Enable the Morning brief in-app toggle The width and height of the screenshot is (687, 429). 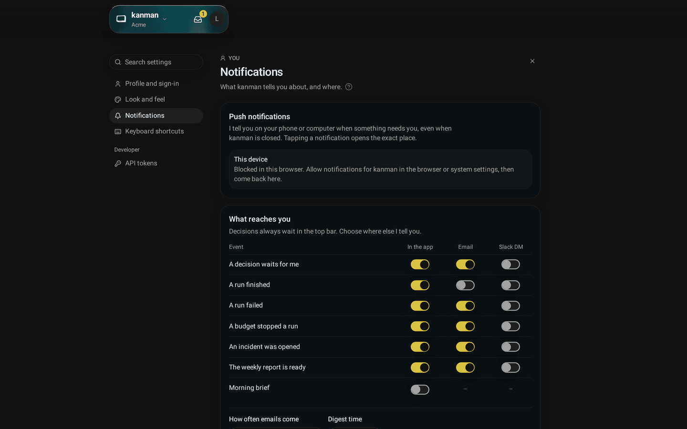pyautogui.click(x=420, y=389)
